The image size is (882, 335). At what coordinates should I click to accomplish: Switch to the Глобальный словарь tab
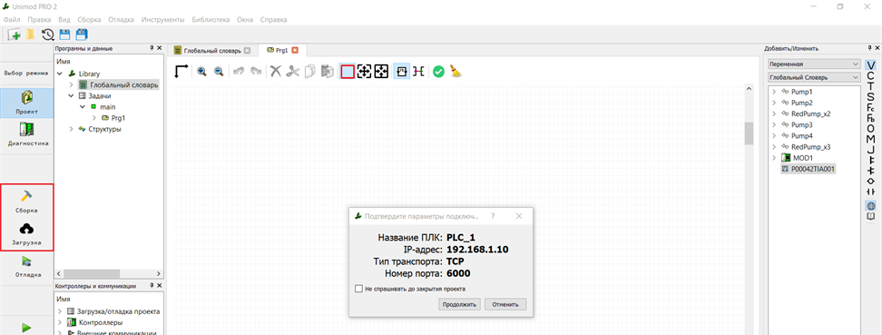tap(212, 50)
